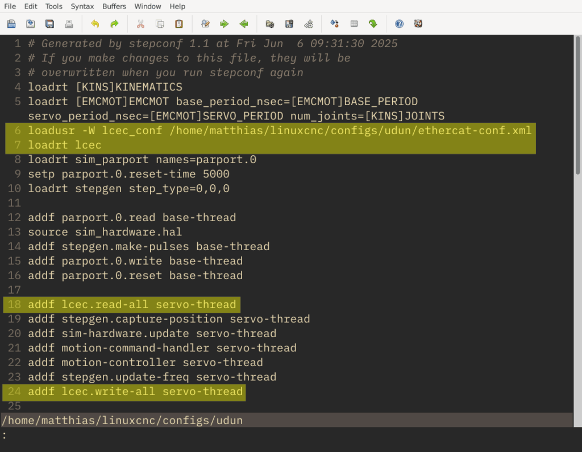Open the Buffers menu
This screenshot has height=452, width=582.
[114, 6]
